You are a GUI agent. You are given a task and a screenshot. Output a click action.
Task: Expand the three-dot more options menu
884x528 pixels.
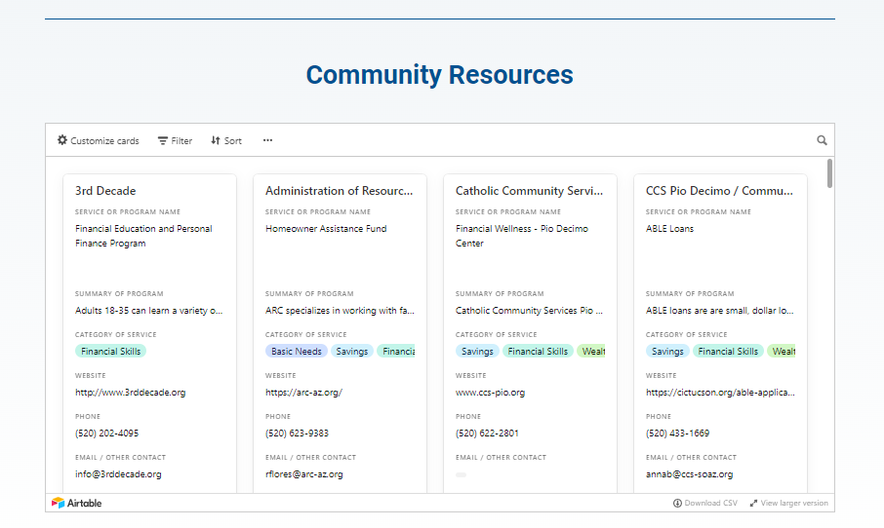coord(267,140)
